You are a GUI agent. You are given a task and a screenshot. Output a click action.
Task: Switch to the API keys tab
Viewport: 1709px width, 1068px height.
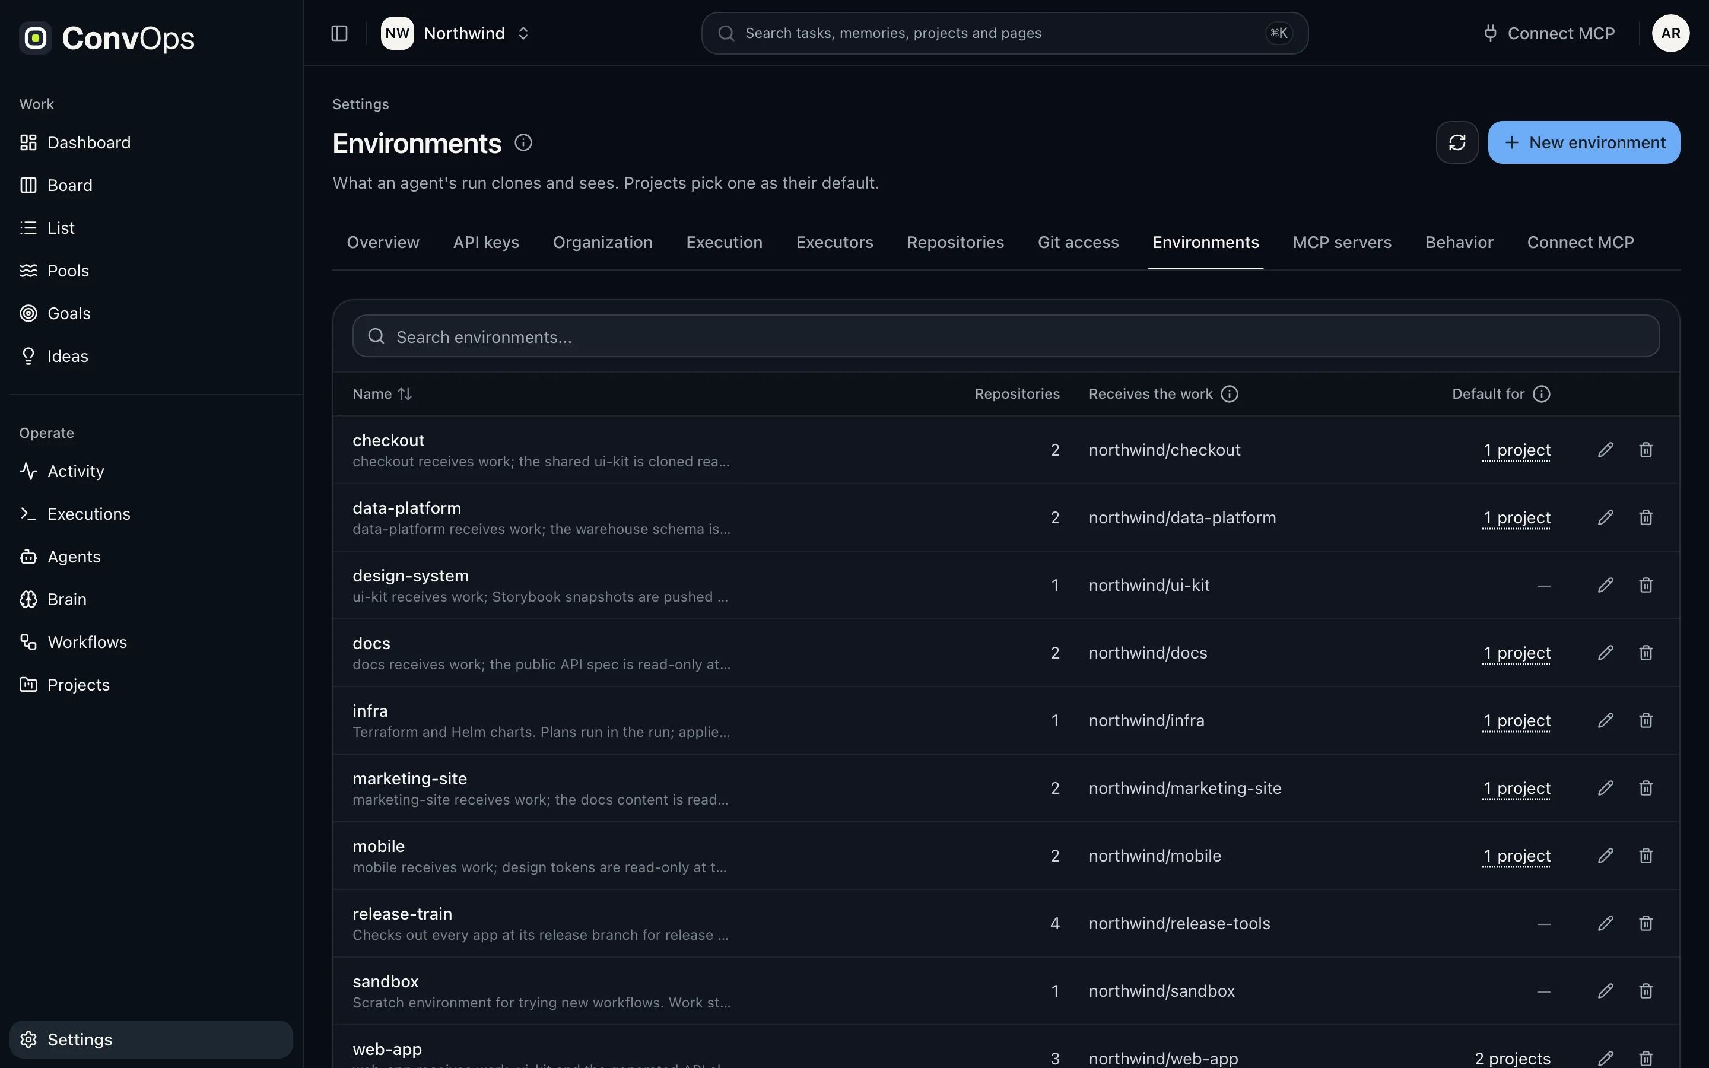[486, 242]
